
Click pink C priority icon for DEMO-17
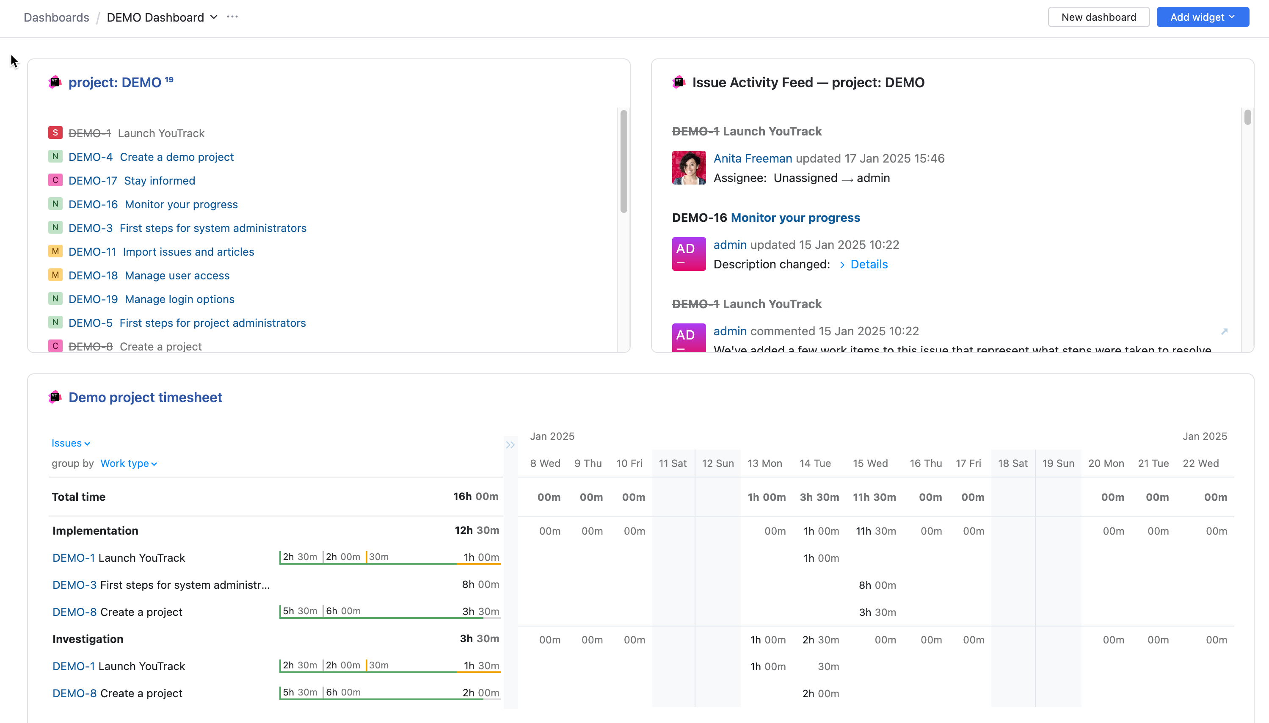[55, 180]
